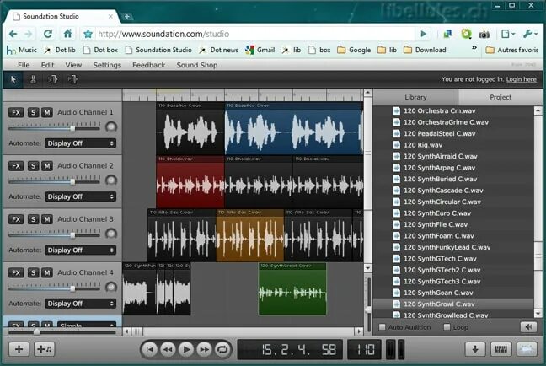
Task: Click the rewind button in transport
Action: click(169, 349)
